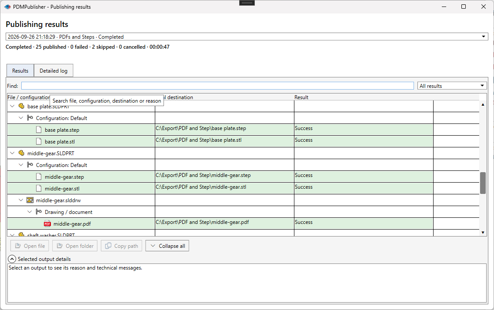The image size is (494, 310).
Task: Click Success result for middle-gear.pdf
Action: [304, 222]
